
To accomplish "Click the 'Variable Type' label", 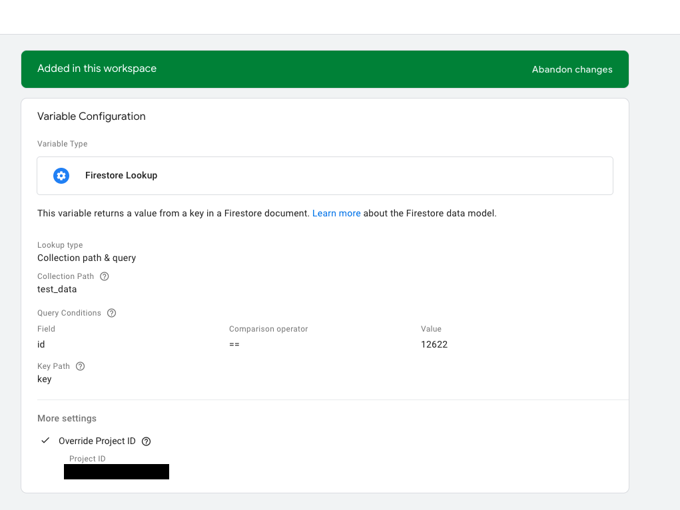I will pos(63,144).
